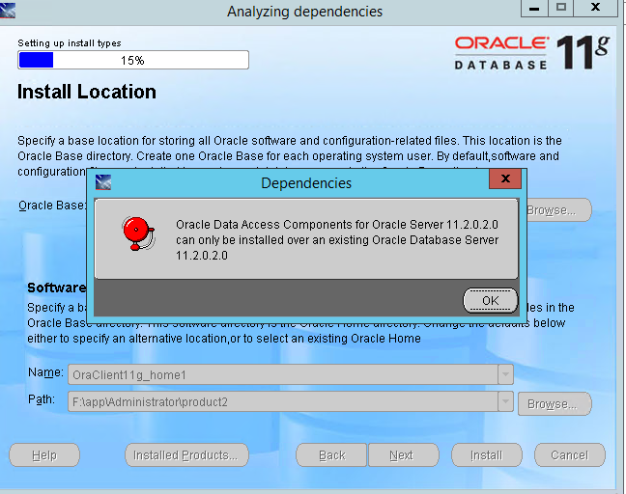This screenshot has width=626, height=494.
Task: Maximize the Analyzing dependencies window
Action: (x=561, y=8)
